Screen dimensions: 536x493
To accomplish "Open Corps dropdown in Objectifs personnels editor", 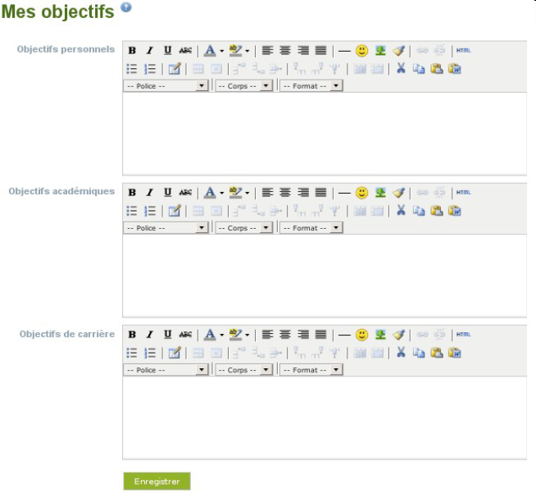I will coord(244,86).
